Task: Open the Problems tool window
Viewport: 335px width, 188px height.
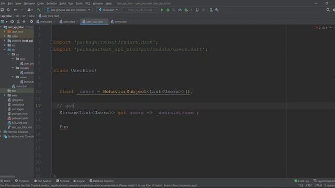Action: pyautogui.click(x=22, y=181)
